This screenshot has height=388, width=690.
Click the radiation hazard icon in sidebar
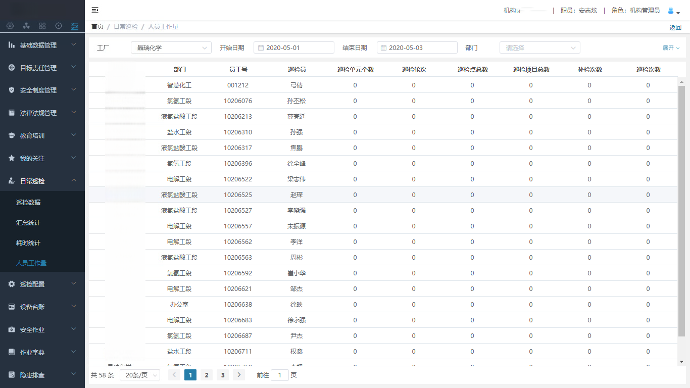pyautogui.click(x=26, y=26)
